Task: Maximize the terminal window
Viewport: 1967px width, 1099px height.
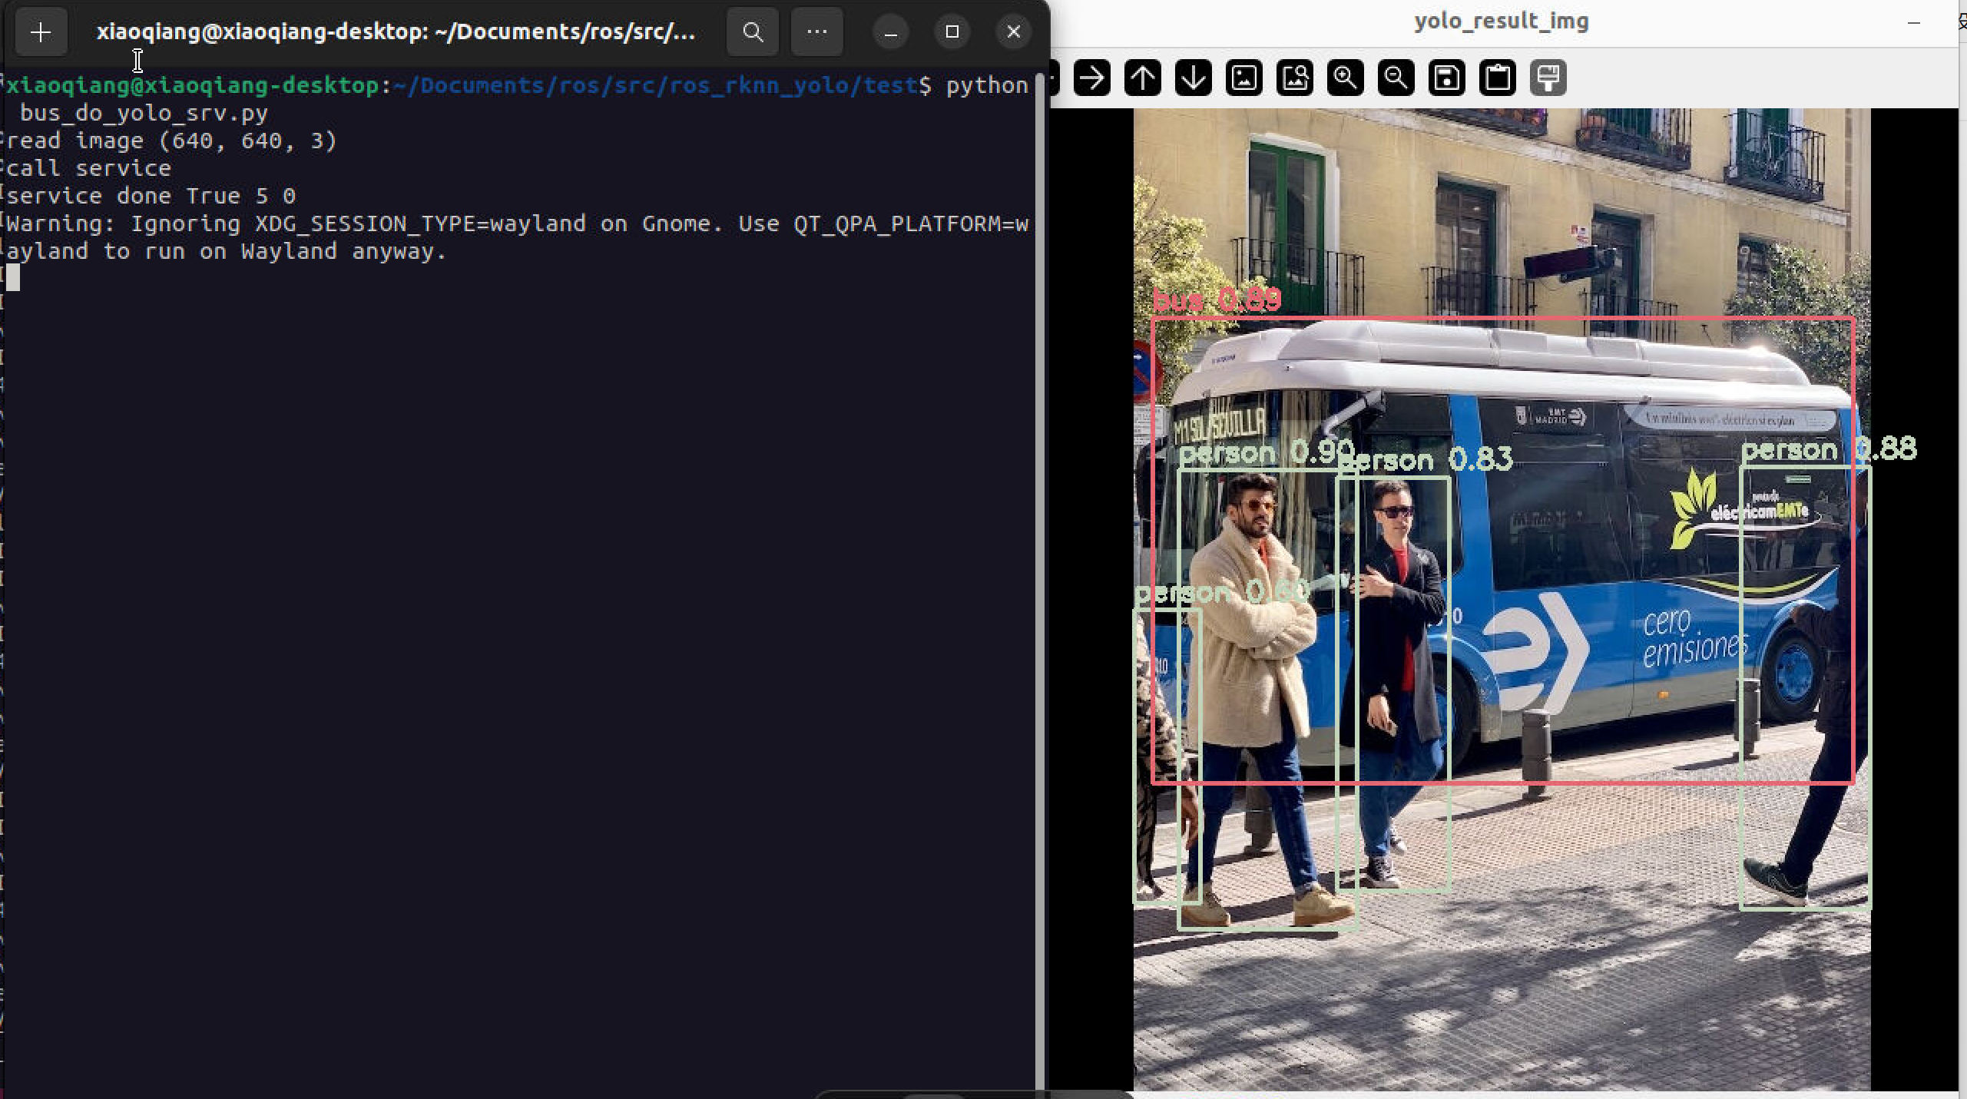Action: (x=952, y=32)
